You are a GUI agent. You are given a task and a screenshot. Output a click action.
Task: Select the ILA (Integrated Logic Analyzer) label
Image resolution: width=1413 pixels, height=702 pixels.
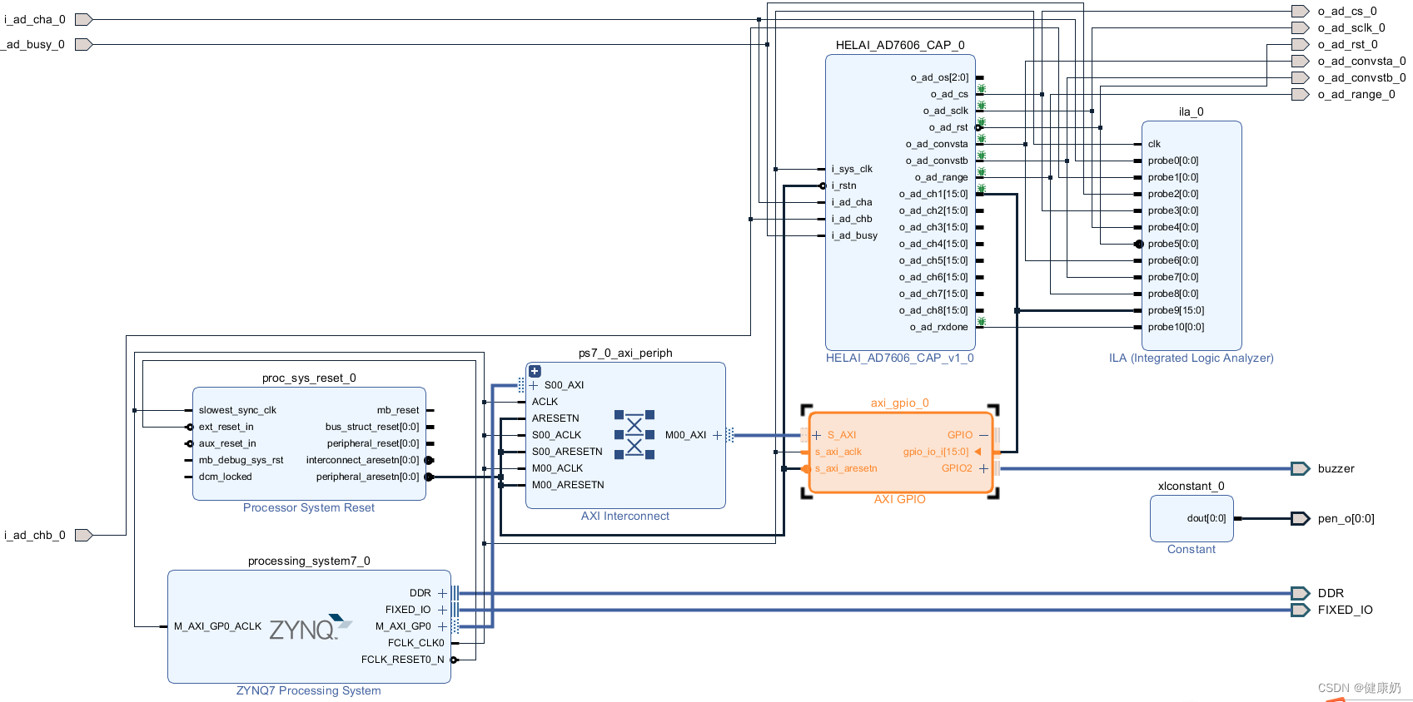[x=1191, y=358]
